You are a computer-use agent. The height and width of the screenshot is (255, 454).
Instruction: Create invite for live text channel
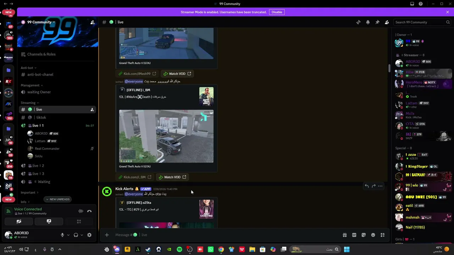[x=92, y=109]
